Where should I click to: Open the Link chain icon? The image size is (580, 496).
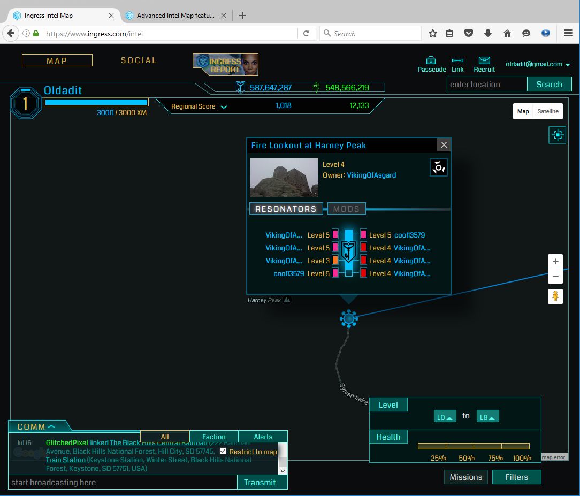point(457,60)
